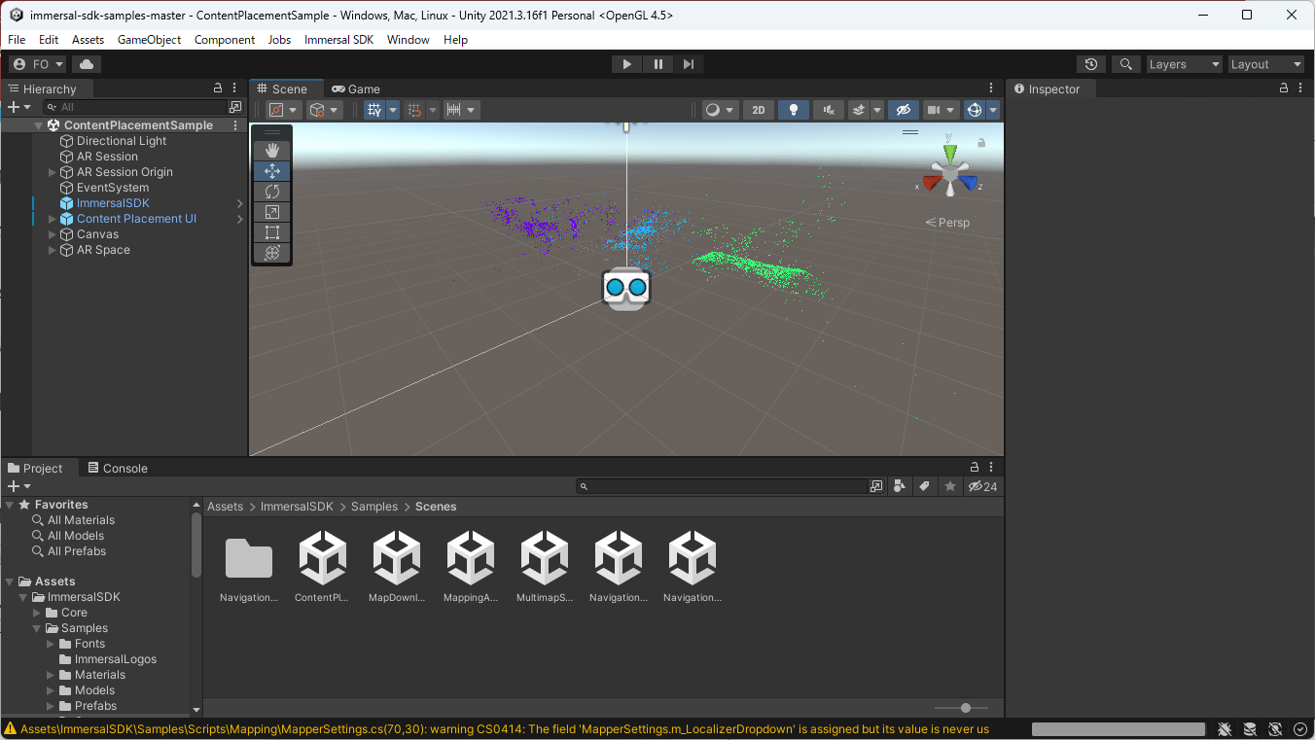Screen dimensions: 1315x740
Task: Click the Pause button
Action: click(657, 64)
